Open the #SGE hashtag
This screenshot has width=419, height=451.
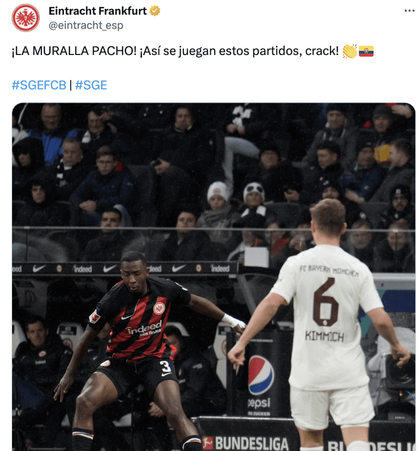(x=91, y=85)
